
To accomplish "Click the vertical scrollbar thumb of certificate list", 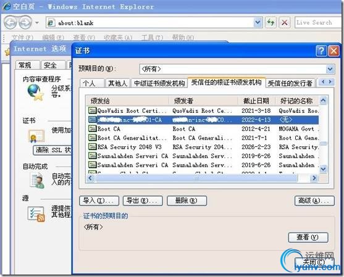I will coord(323,143).
